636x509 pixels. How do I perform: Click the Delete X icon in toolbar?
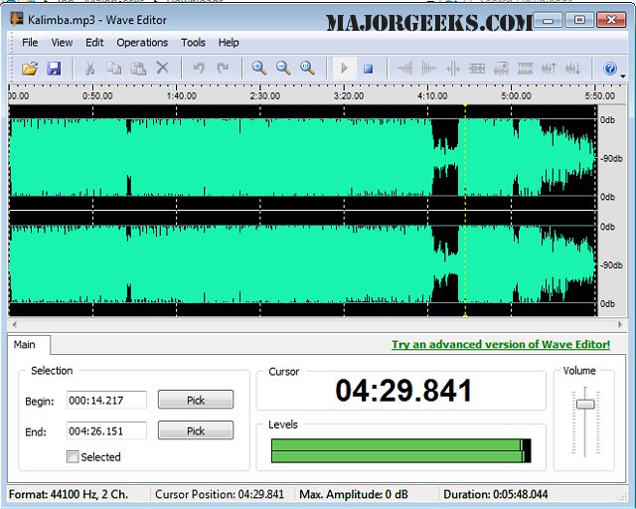(x=163, y=69)
